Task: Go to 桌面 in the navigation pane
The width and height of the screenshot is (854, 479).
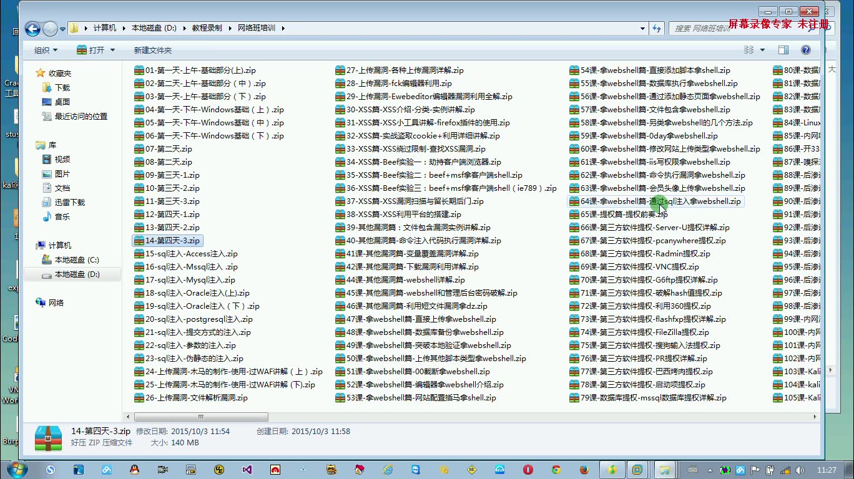Action: (x=62, y=102)
